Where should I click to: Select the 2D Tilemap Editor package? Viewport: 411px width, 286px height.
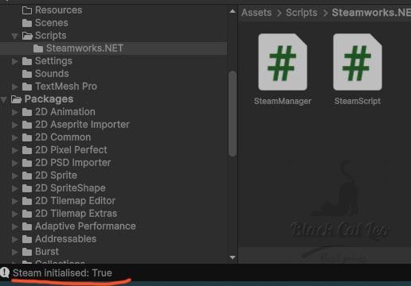[75, 201]
